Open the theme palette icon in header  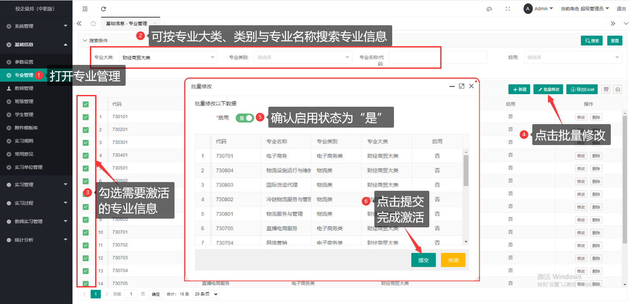point(489,9)
